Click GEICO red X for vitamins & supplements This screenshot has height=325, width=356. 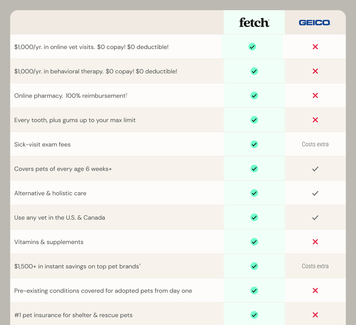click(315, 242)
